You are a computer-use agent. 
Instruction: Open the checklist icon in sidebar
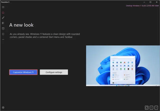[x=3, y=23]
